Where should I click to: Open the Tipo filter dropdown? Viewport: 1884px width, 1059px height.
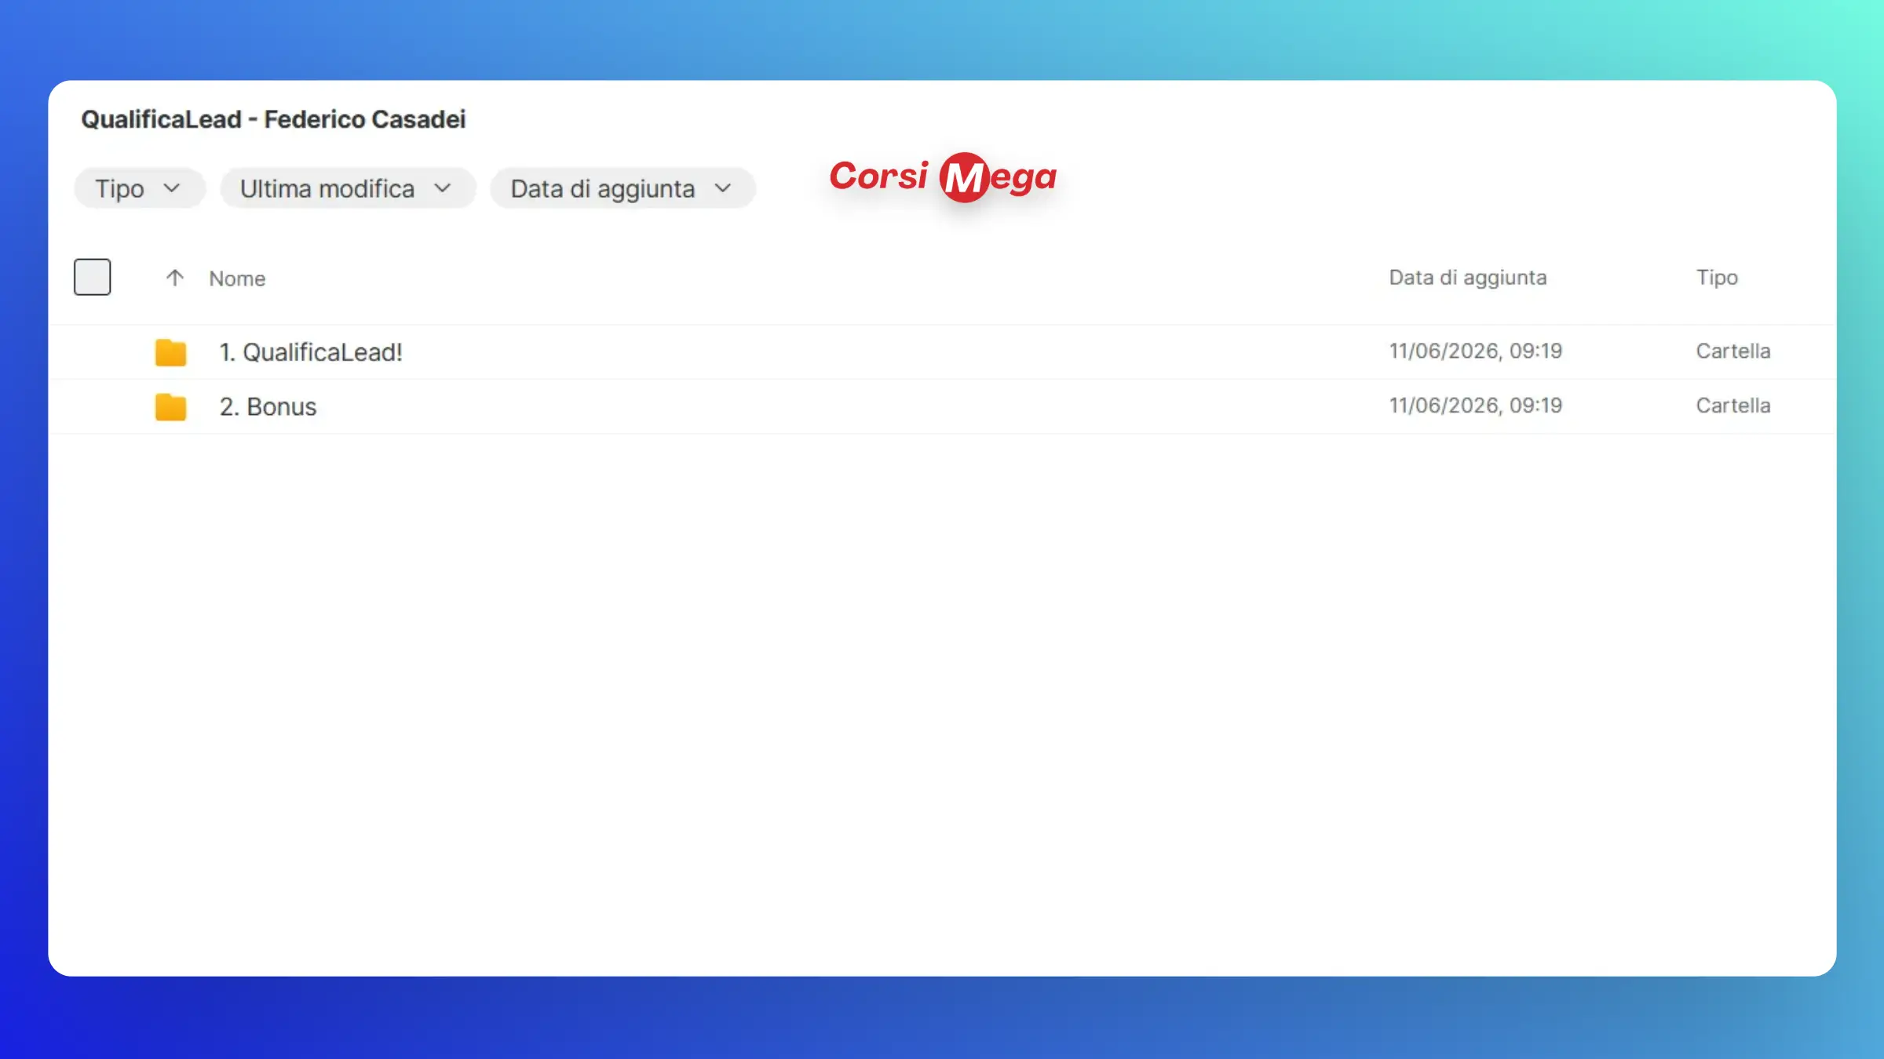[x=139, y=188]
